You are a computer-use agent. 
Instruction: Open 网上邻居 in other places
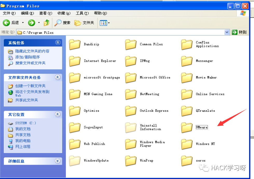tap(23, 147)
